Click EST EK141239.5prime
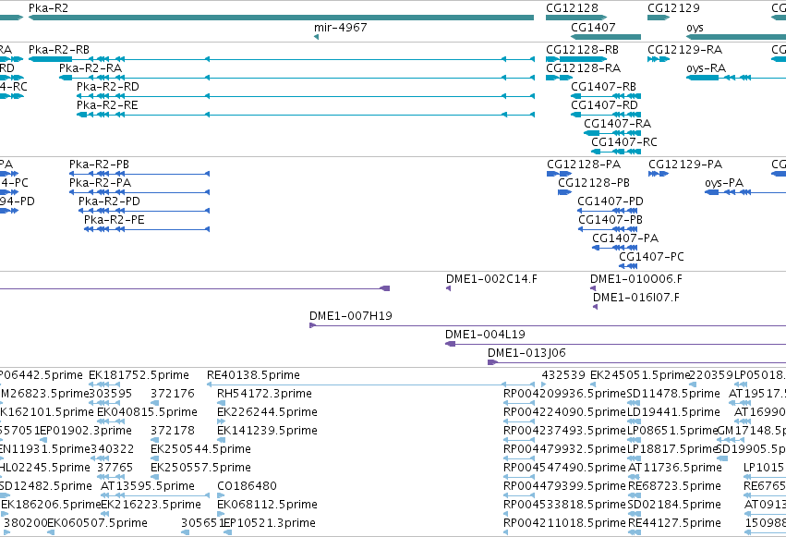786x537 pixels. point(221,440)
